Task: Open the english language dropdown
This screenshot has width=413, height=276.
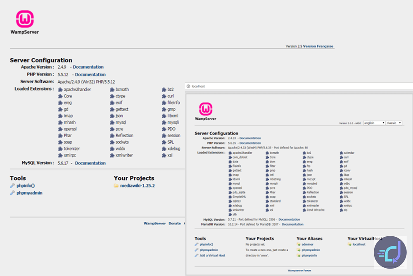Action: coord(374,123)
